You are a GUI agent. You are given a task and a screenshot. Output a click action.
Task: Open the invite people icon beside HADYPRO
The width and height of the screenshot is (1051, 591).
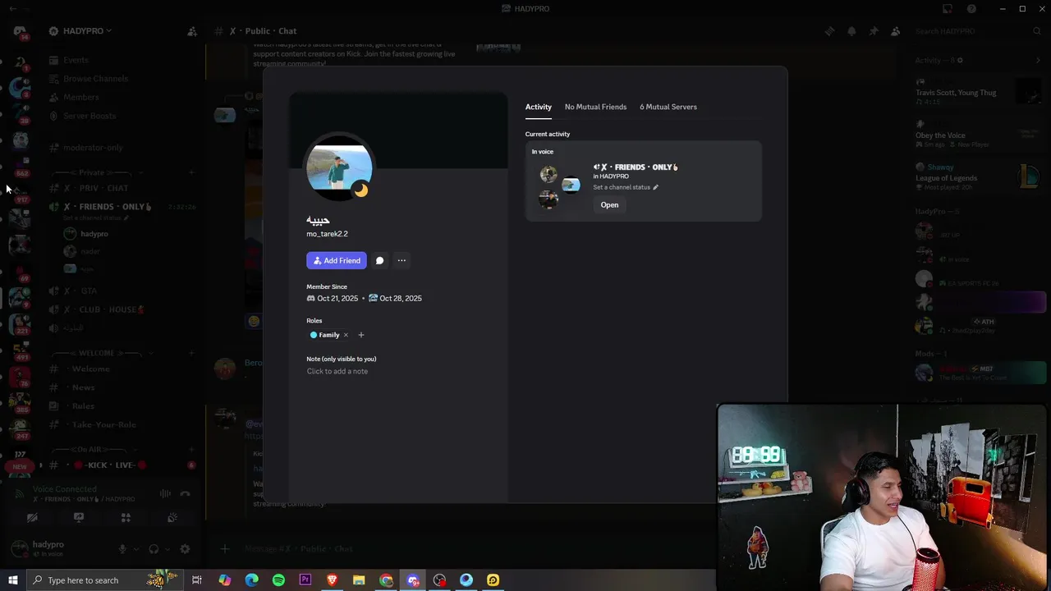(192, 31)
